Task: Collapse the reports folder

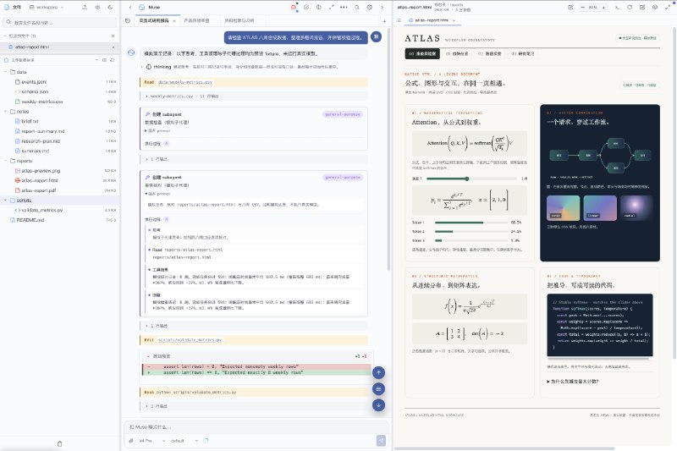Action: pyautogui.click(x=6, y=161)
